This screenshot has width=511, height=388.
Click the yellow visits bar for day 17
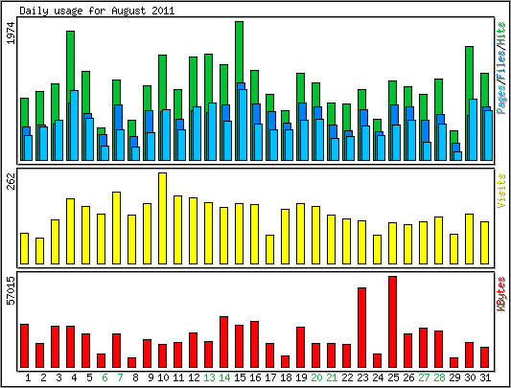(x=269, y=249)
